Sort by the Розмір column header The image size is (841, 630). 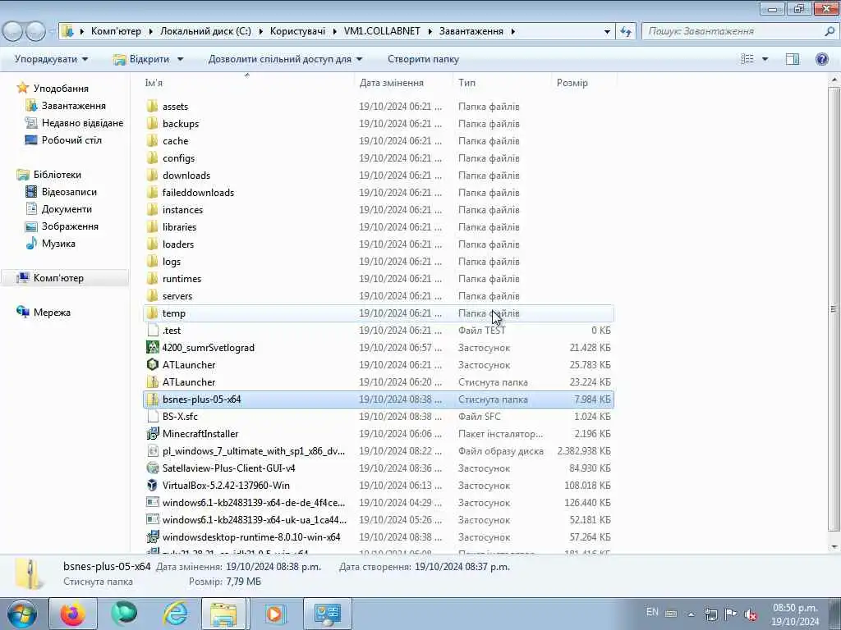584,83
